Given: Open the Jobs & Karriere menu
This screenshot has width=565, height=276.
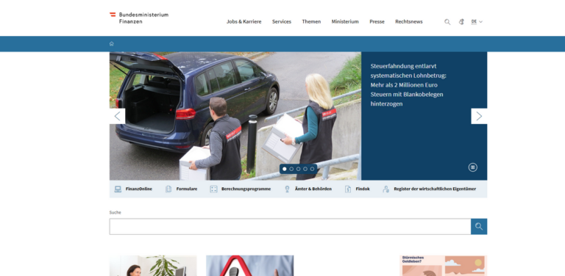Looking at the screenshot, I should coord(244,21).
